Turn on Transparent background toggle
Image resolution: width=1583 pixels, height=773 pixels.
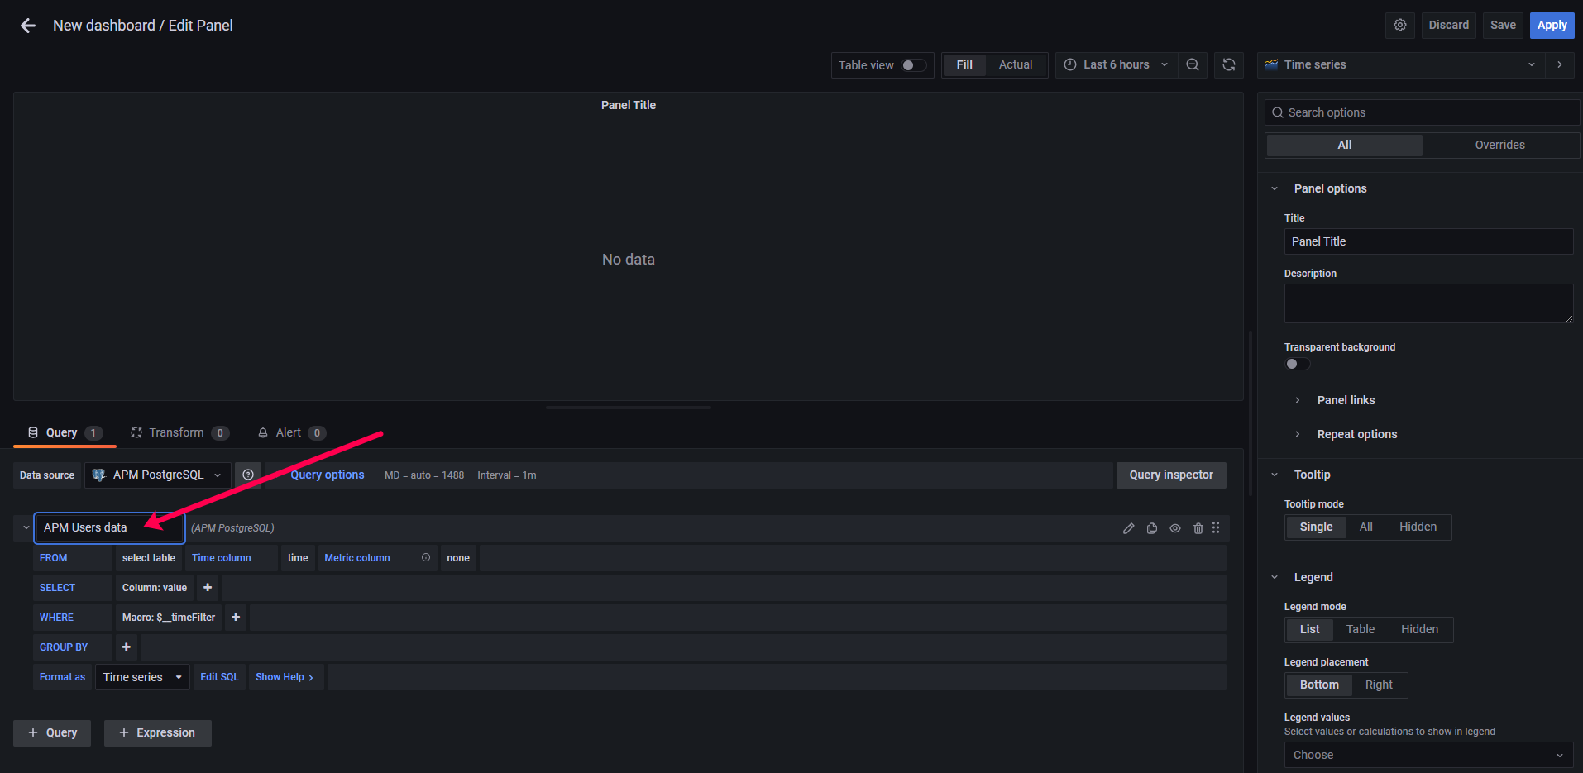click(1297, 364)
